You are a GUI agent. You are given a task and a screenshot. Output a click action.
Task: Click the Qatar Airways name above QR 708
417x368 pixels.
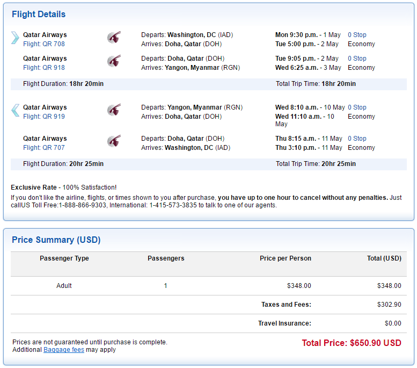[x=45, y=35]
